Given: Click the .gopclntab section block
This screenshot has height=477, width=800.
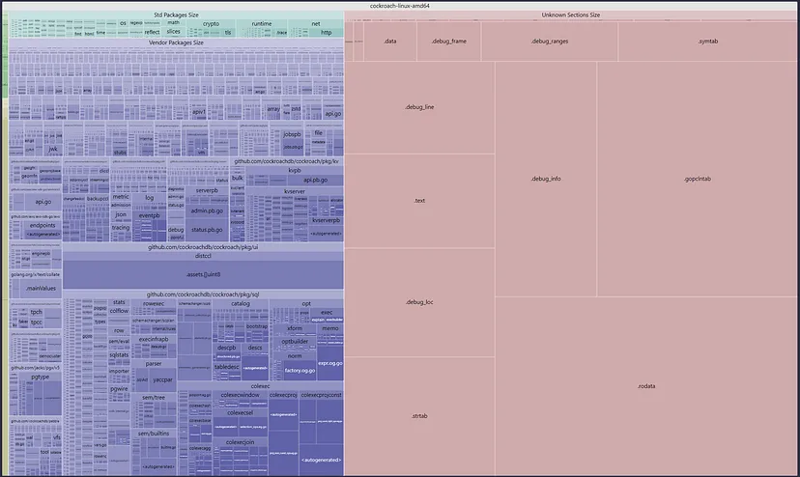Looking at the screenshot, I should click(x=697, y=179).
